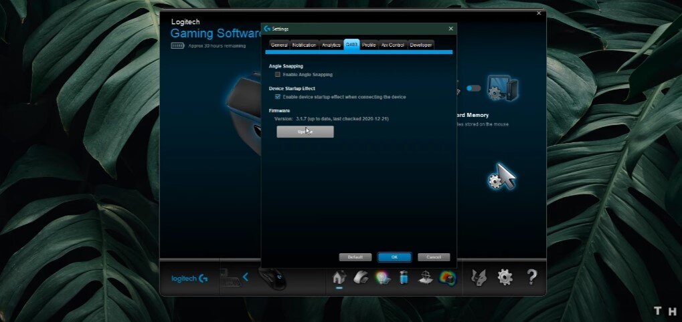Click the Logitech G logo in bottom bar
Viewport: 682px width, 322px height.
(x=189, y=279)
